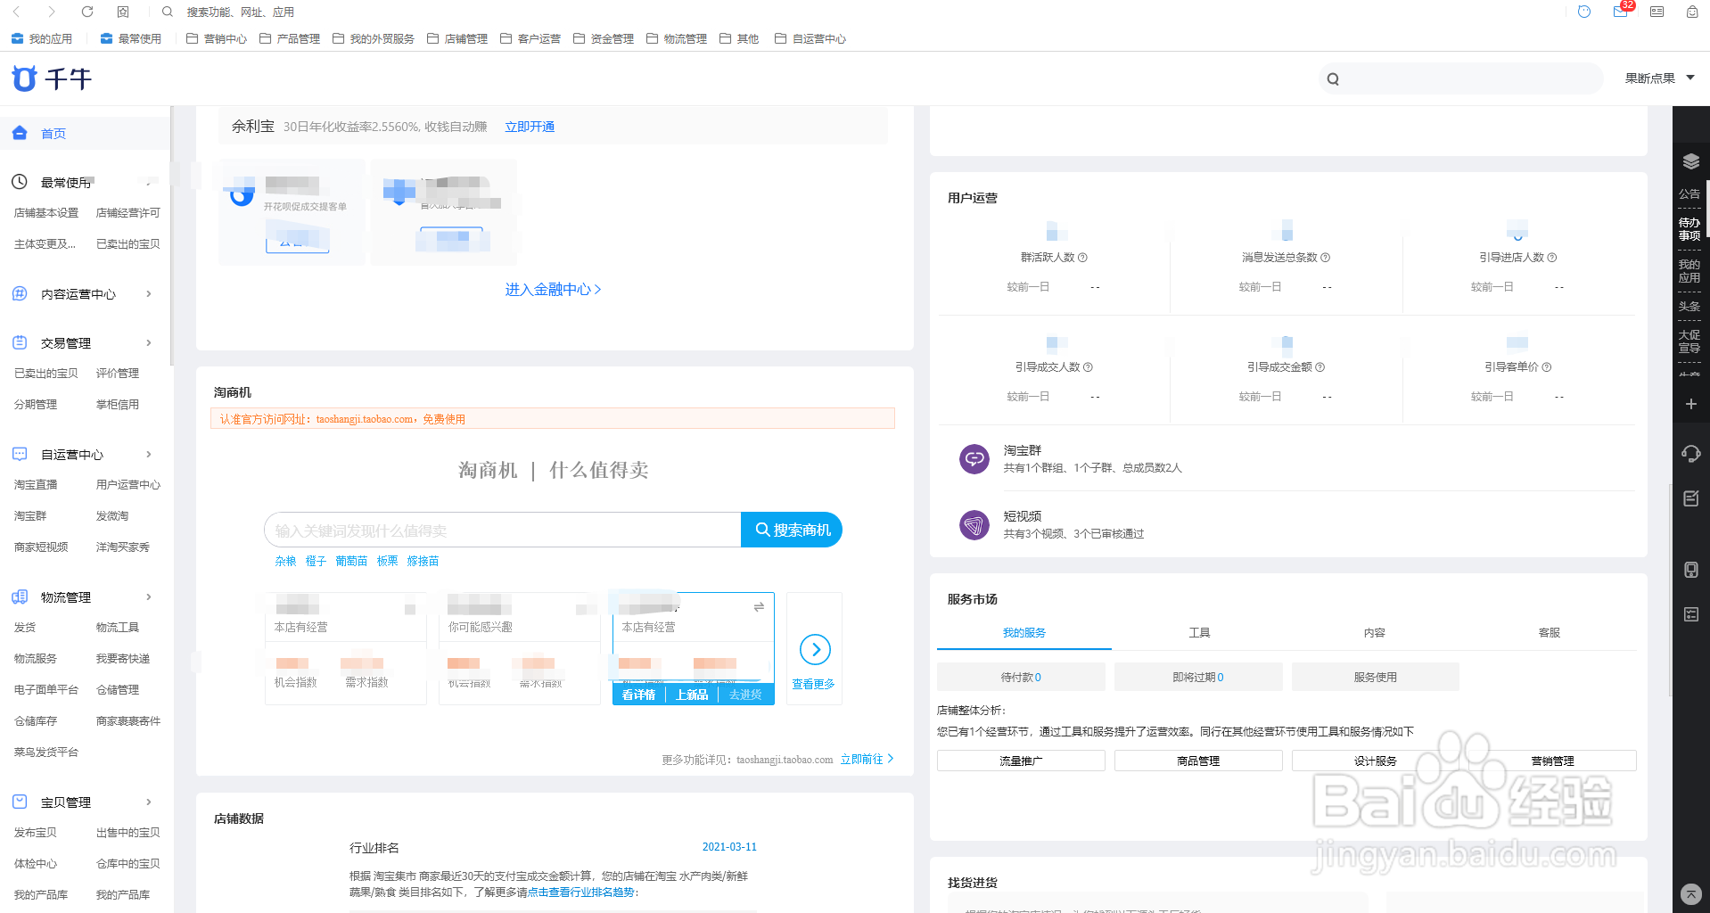Click the ID card icon top right
Image resolution: width=1710 pixels, height=913 pixels.
(x=1657, y=12)
